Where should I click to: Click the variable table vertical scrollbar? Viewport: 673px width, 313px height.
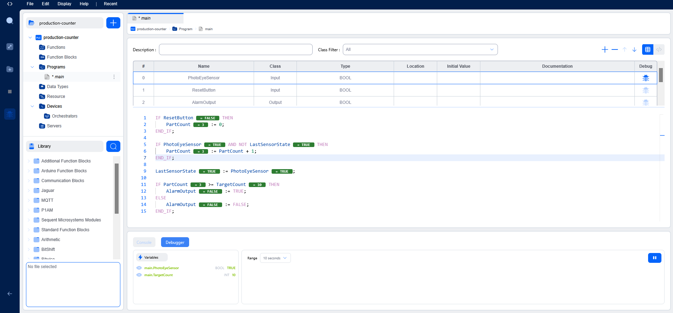pyautogui.click(x=661, y=75)
